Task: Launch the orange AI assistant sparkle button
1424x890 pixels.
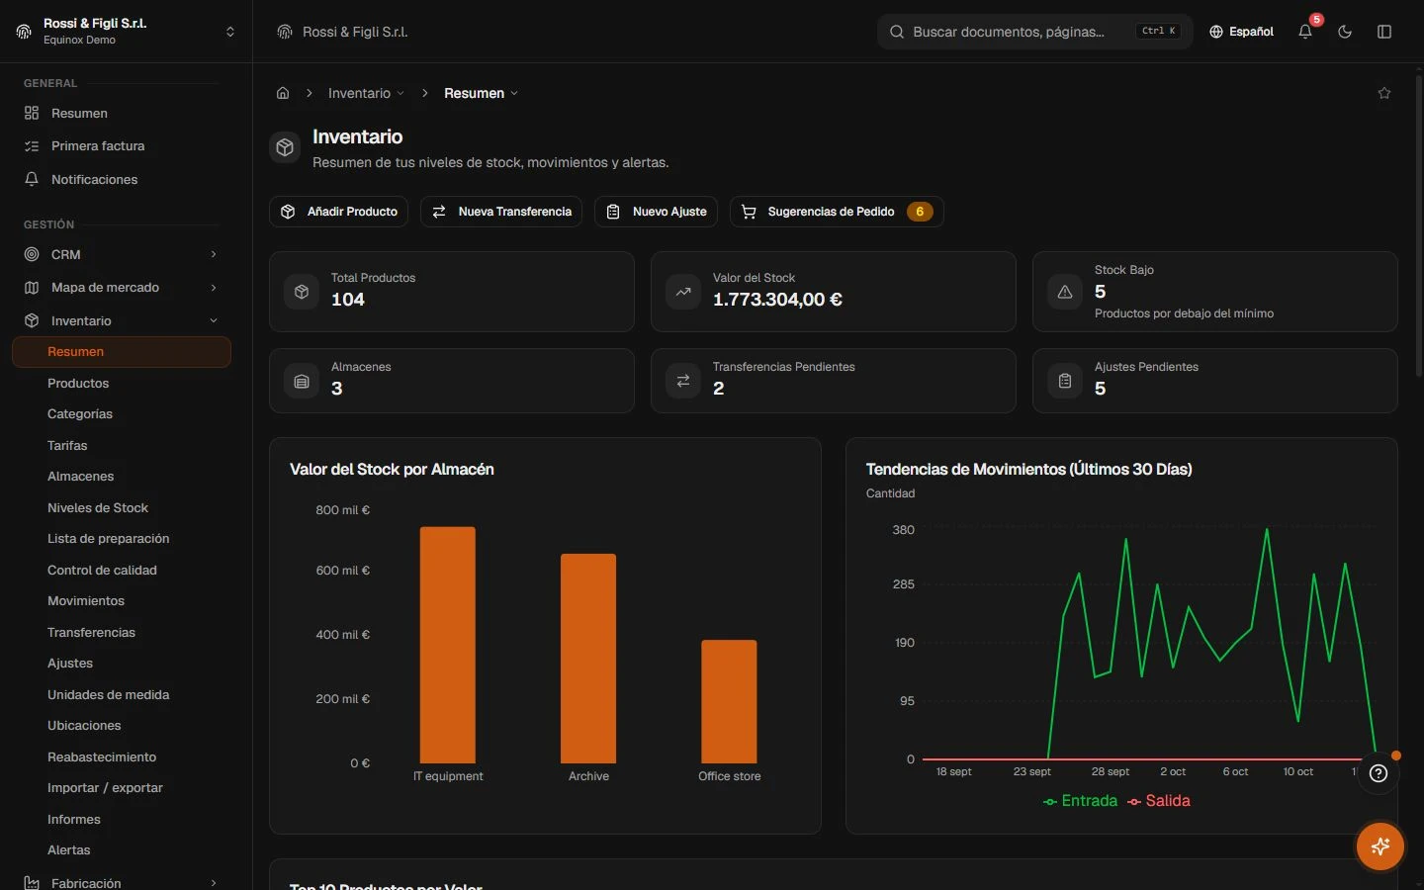Action: coord(1380,846)
